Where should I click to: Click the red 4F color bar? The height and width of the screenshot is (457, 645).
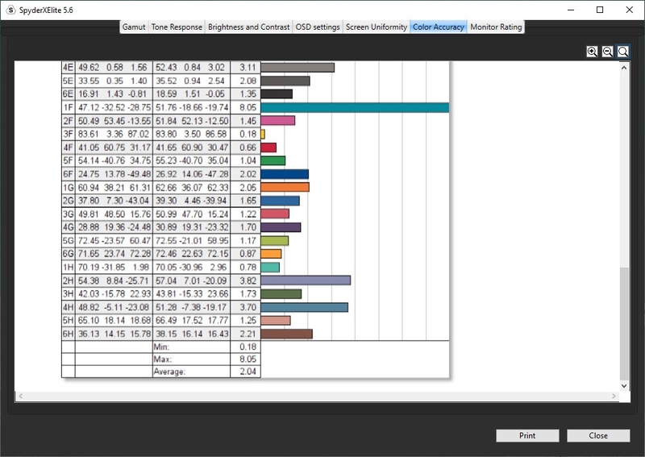pos(268,147)
